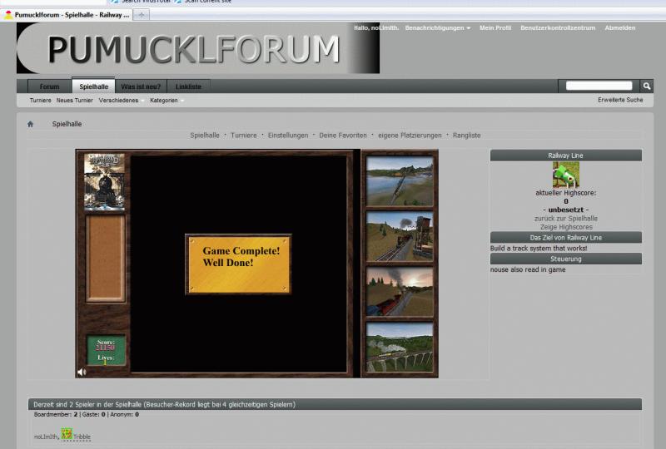Screen dimensions: 666x449
Task: Select the Spielhalle tab
Action: [x=93, y=86]
